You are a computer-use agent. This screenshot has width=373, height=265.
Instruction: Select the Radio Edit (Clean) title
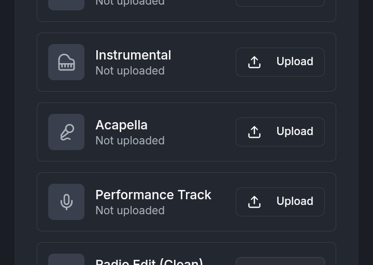149,261
